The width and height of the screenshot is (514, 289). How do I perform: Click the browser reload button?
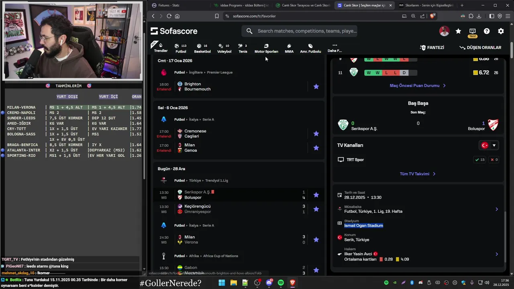pos(169,16)
